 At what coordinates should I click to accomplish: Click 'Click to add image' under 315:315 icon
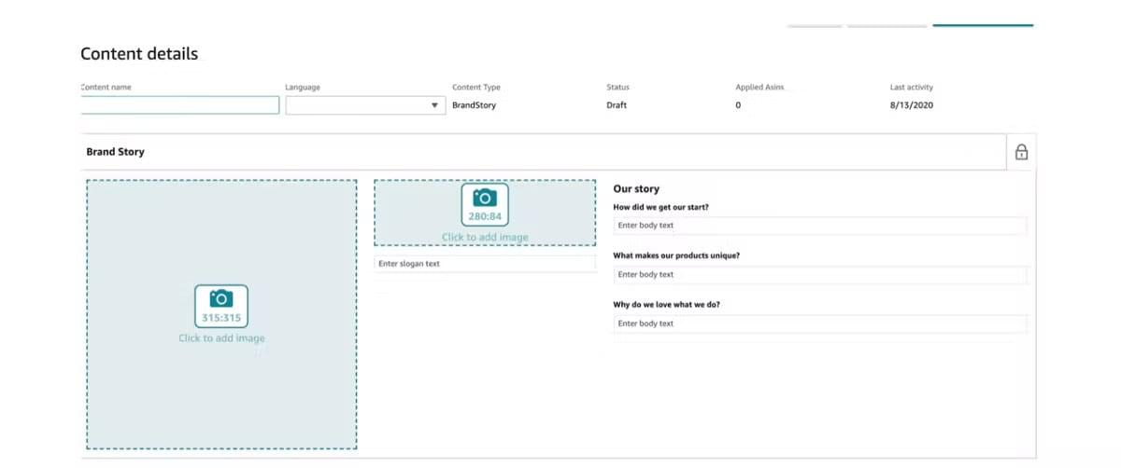click(x=221, y=338)
